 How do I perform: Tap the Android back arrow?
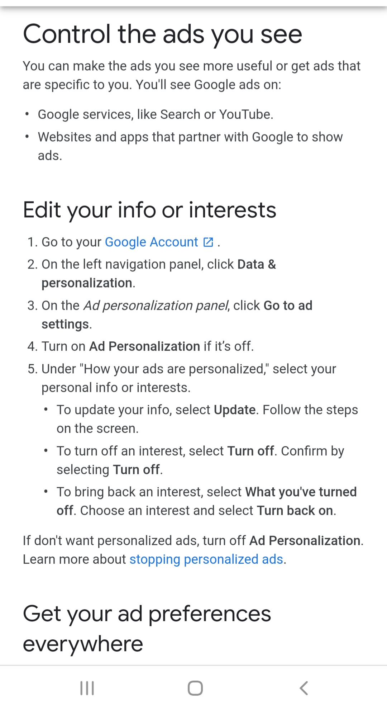pyautogui.click(x=304, y=688)
